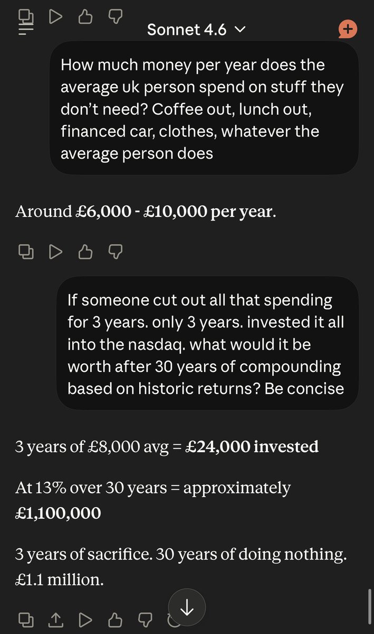Thumbs up the £6,000 - £10,000 answer
This screenshot has height=634, width=374.
coord(85,252)
